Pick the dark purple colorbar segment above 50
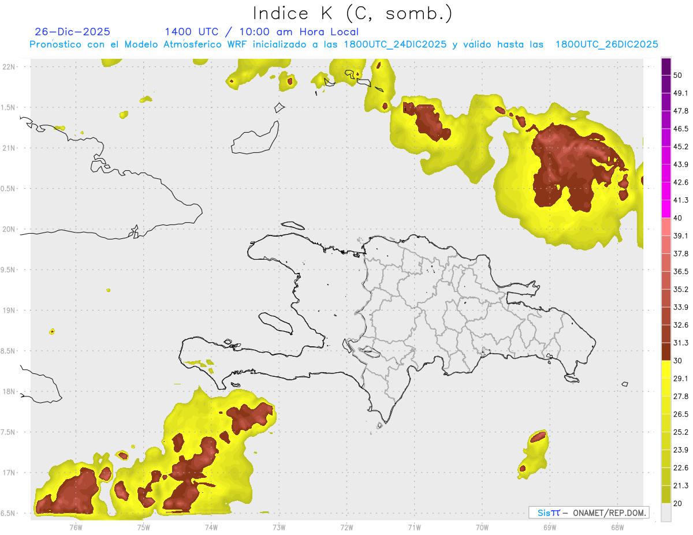The image size is (693, 535). coord(666,67)
